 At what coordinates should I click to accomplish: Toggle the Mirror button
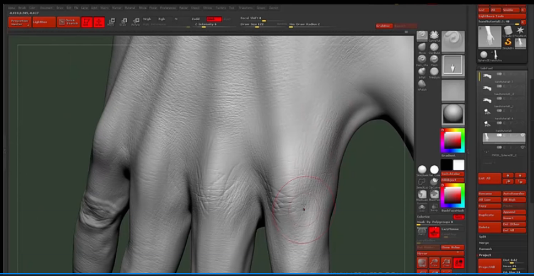[x=440, y=253]
